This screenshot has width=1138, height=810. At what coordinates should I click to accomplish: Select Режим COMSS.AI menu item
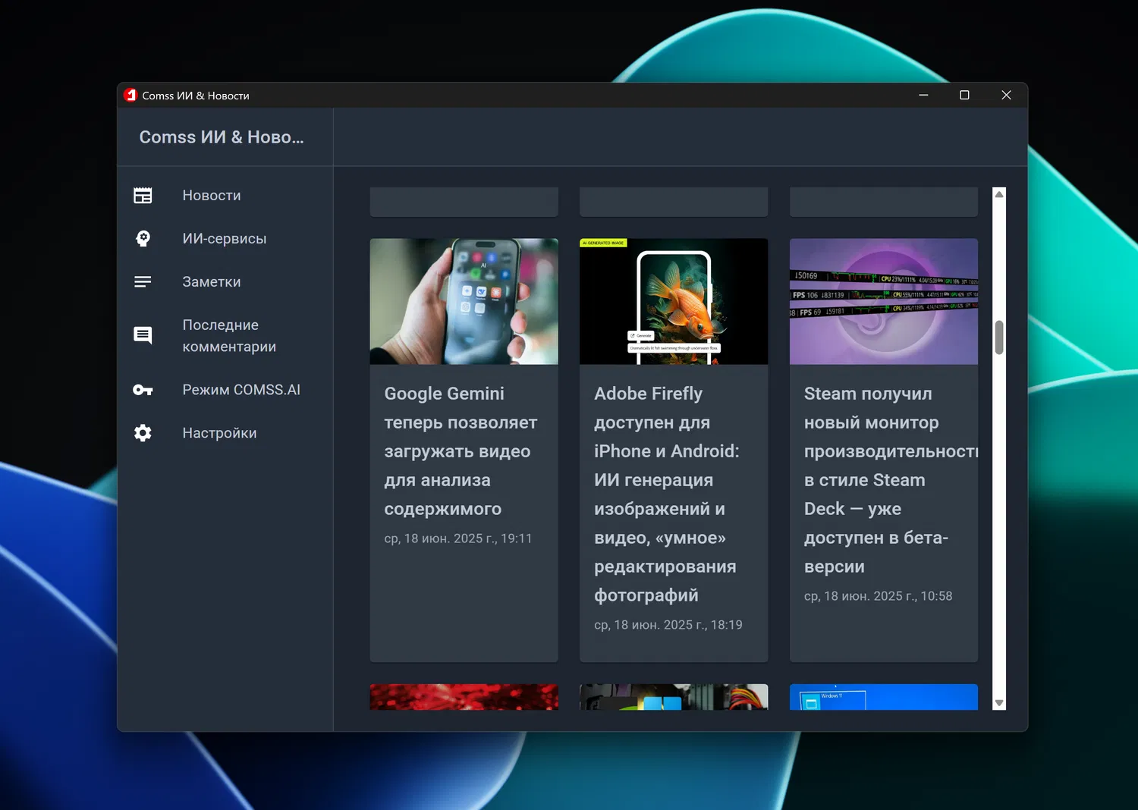point(241,390)
